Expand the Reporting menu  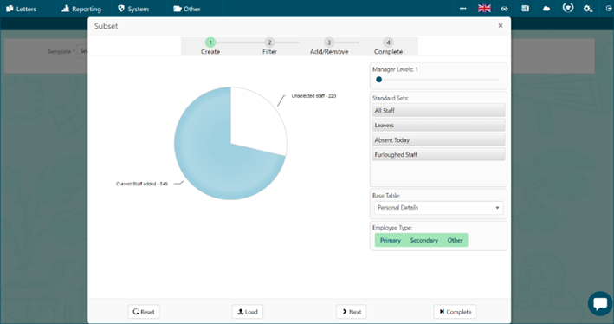(x=81, y=9)
